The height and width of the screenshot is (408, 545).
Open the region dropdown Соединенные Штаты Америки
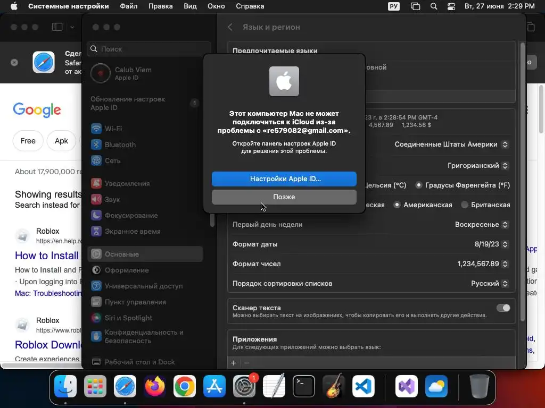pos(451,144)
